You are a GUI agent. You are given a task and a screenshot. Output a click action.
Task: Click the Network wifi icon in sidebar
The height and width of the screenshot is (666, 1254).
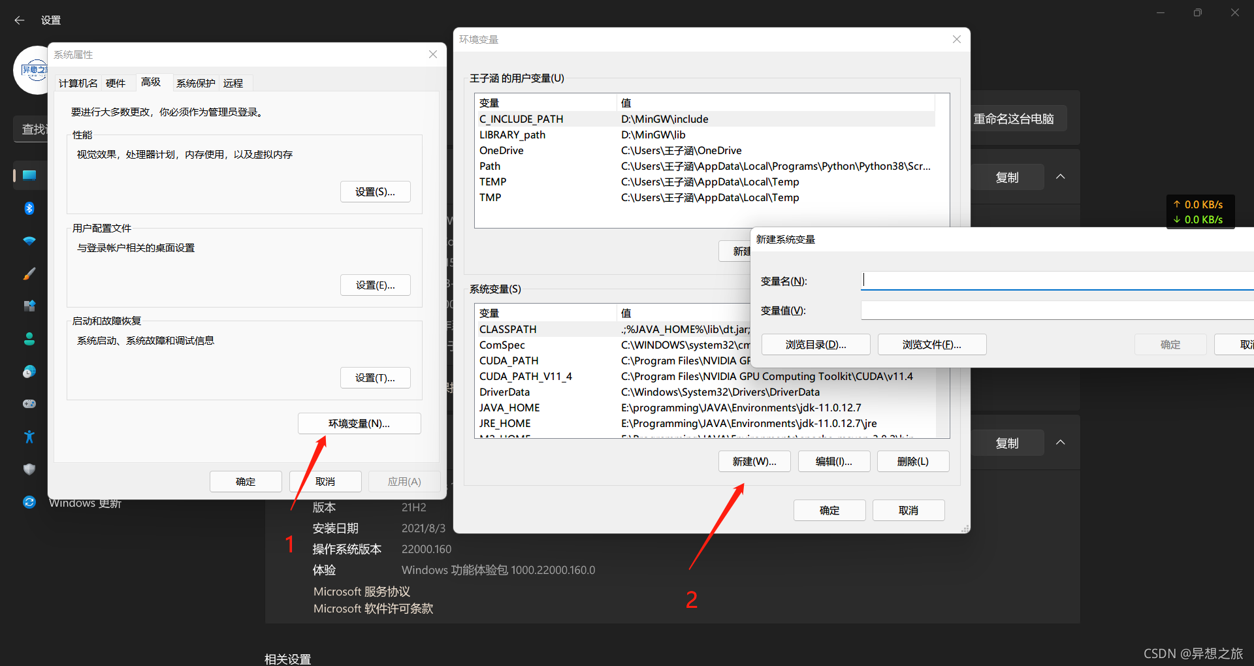(29, 241)
